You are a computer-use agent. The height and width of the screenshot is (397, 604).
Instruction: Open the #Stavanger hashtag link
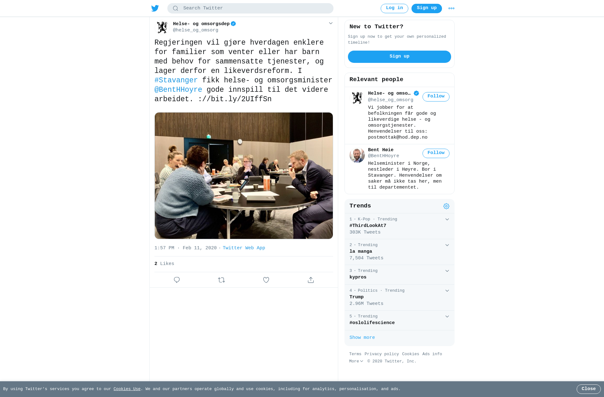tap(176, 80)
